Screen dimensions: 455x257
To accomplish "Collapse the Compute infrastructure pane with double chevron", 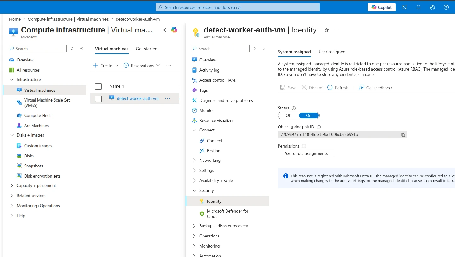I will pyautogui.click(x=164, y=30).
